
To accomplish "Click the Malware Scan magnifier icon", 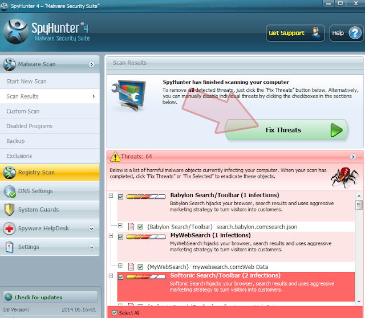I will pos(9,64).
